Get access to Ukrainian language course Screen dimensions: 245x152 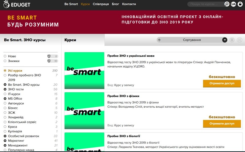point(222,83)
